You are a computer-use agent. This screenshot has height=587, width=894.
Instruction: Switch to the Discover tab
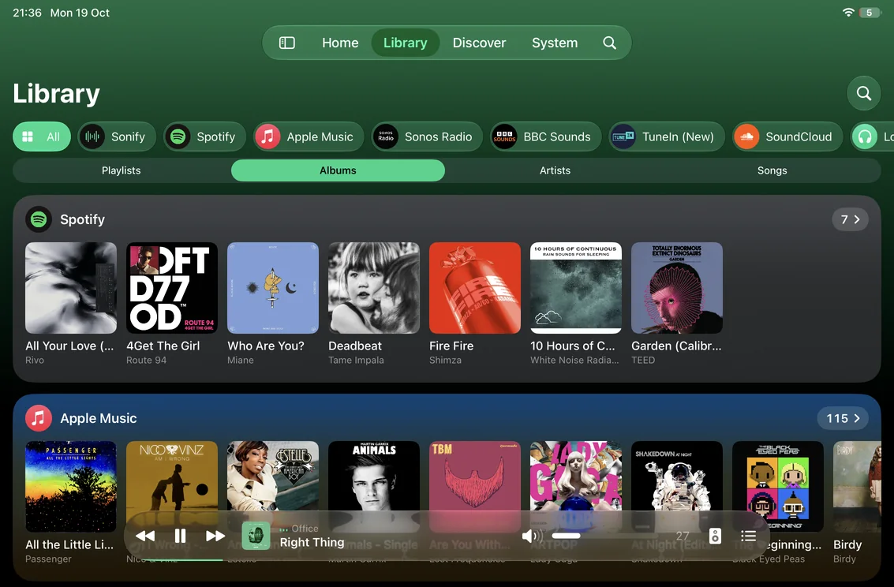click(479, 43)
